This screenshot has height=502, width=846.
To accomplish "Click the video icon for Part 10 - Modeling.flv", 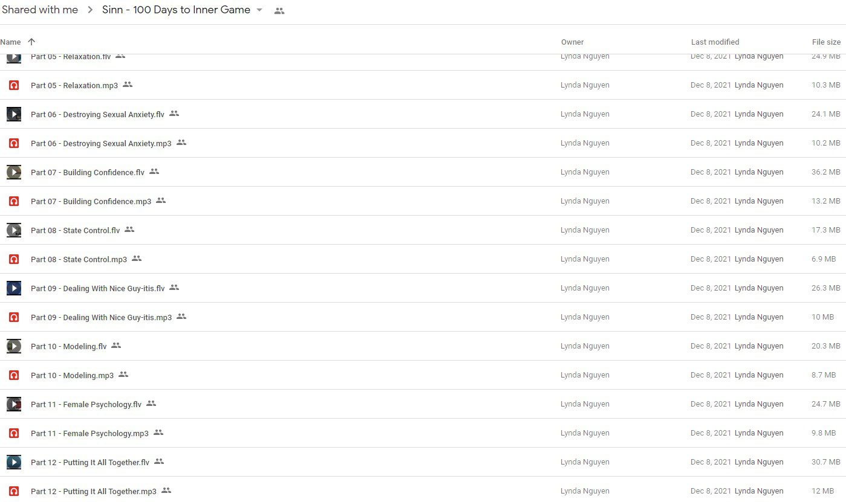I will point(14,346).
